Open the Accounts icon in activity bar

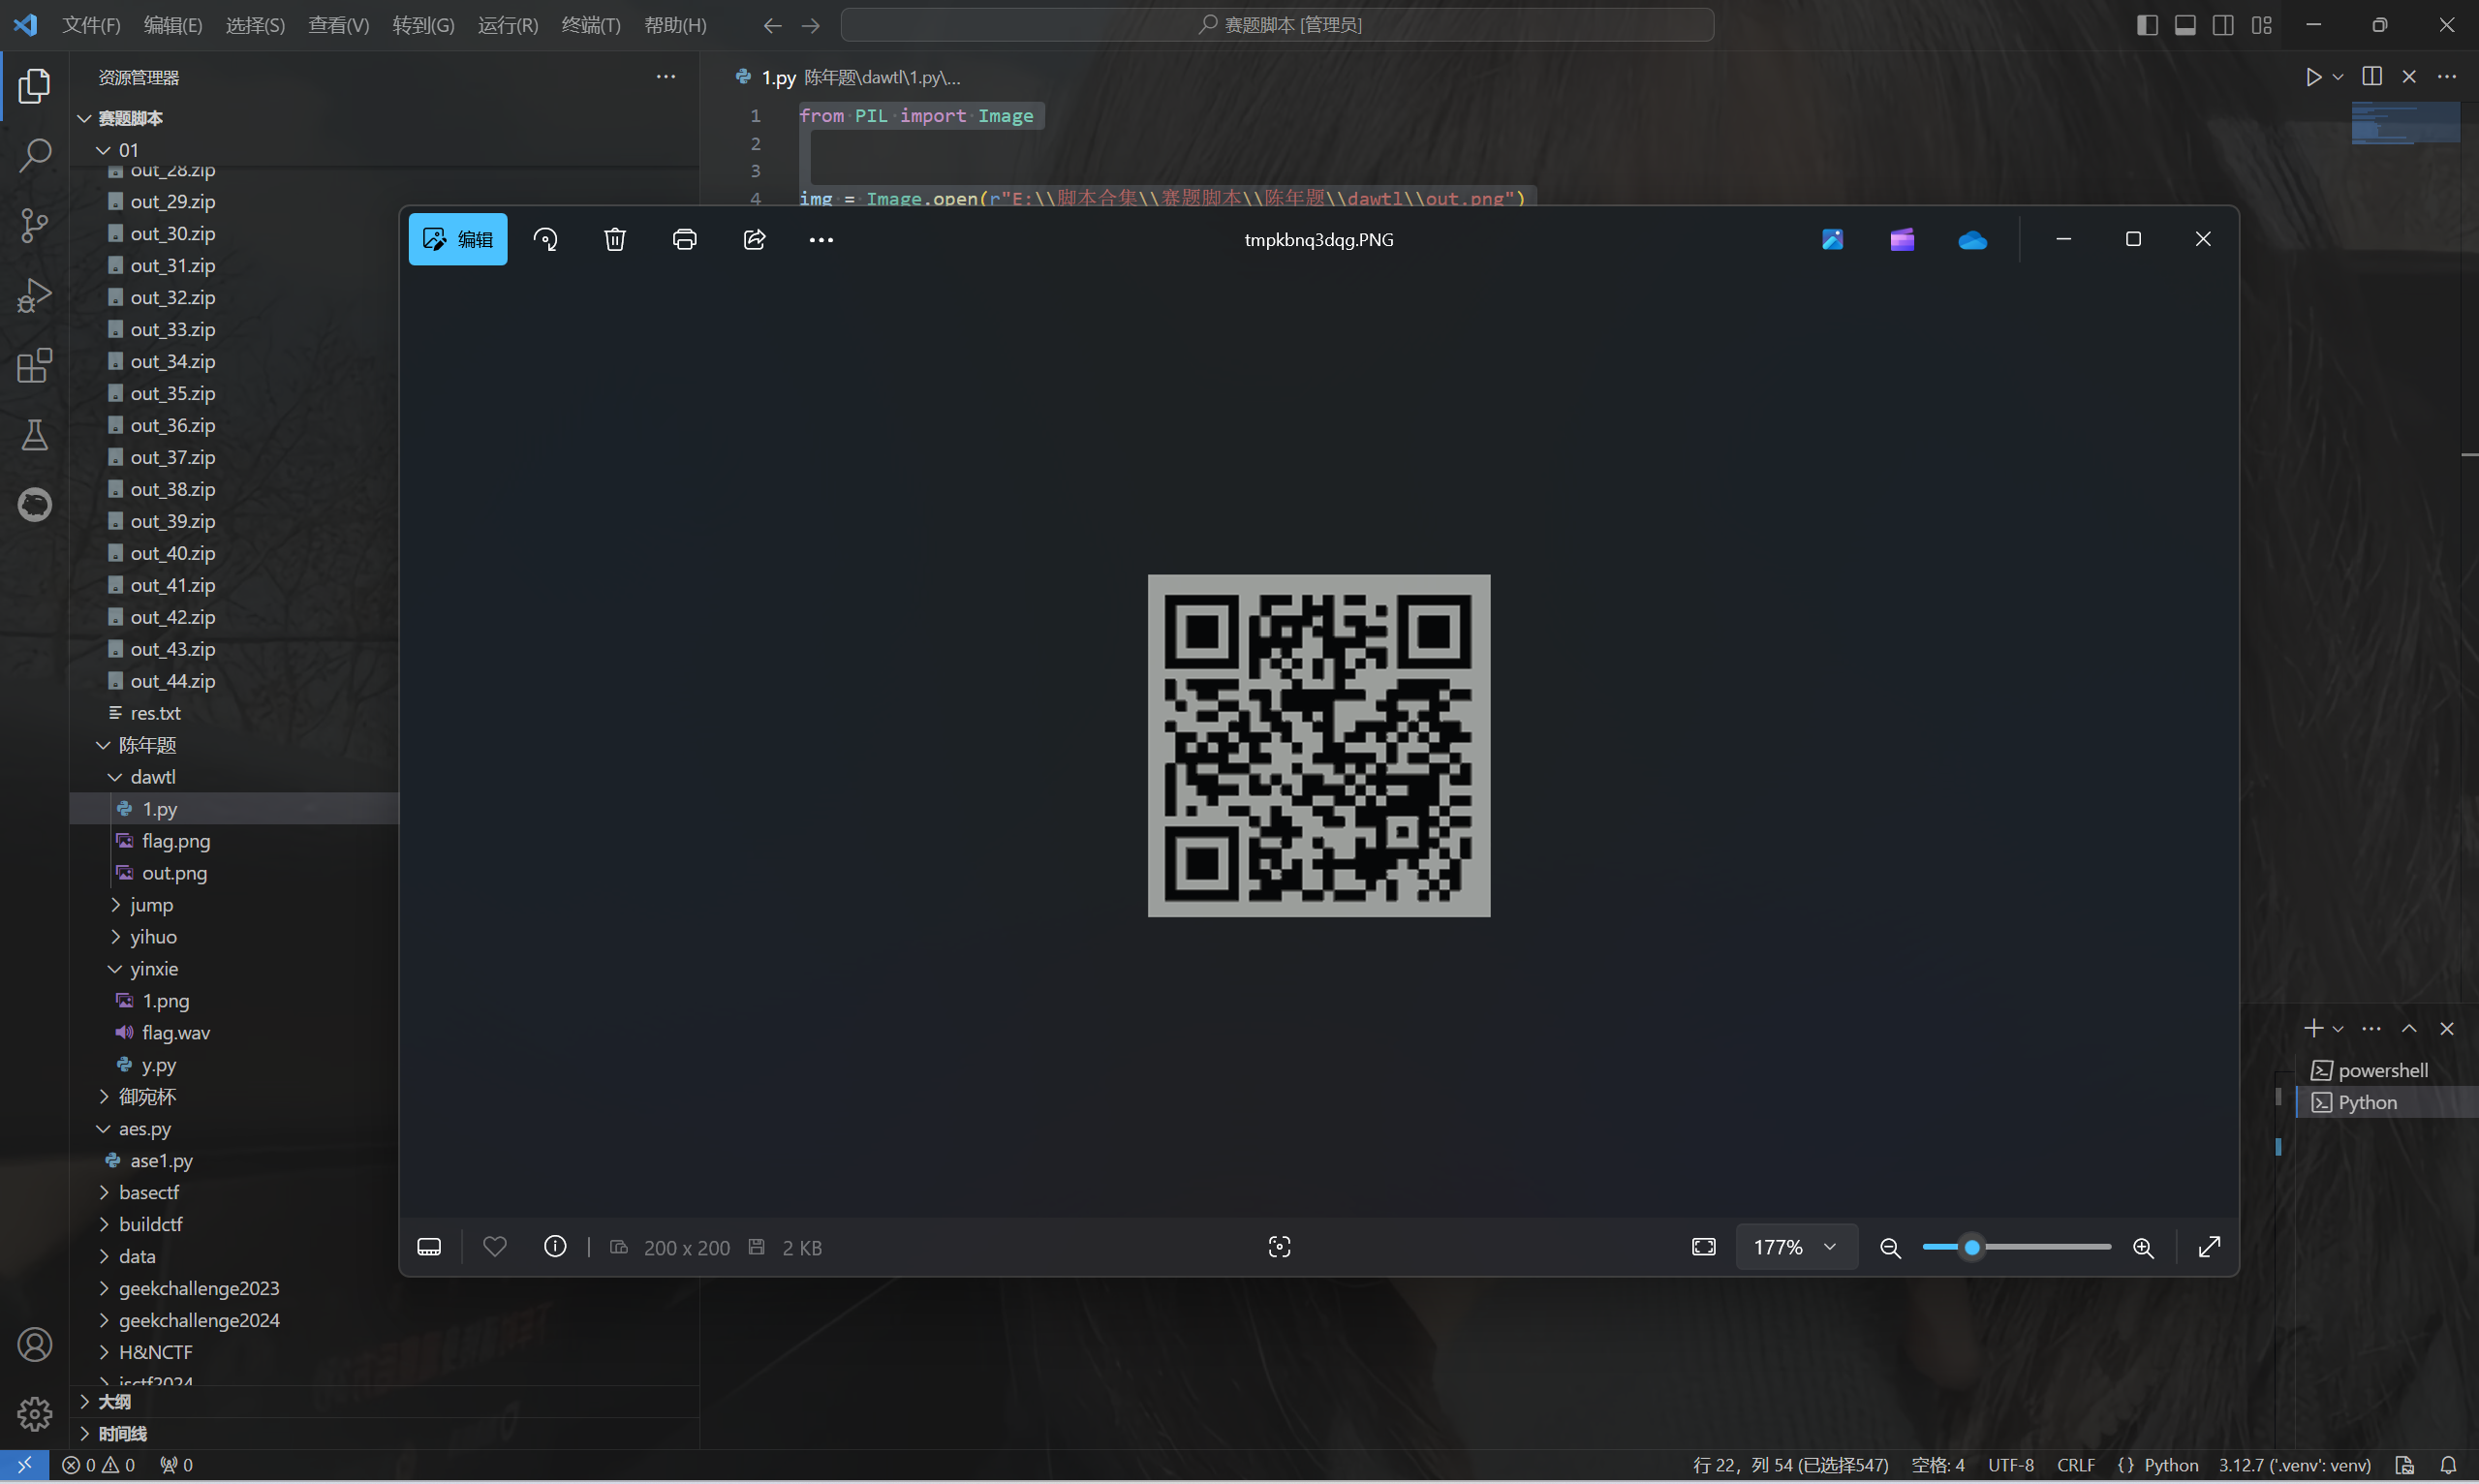tap(34, 1345)
